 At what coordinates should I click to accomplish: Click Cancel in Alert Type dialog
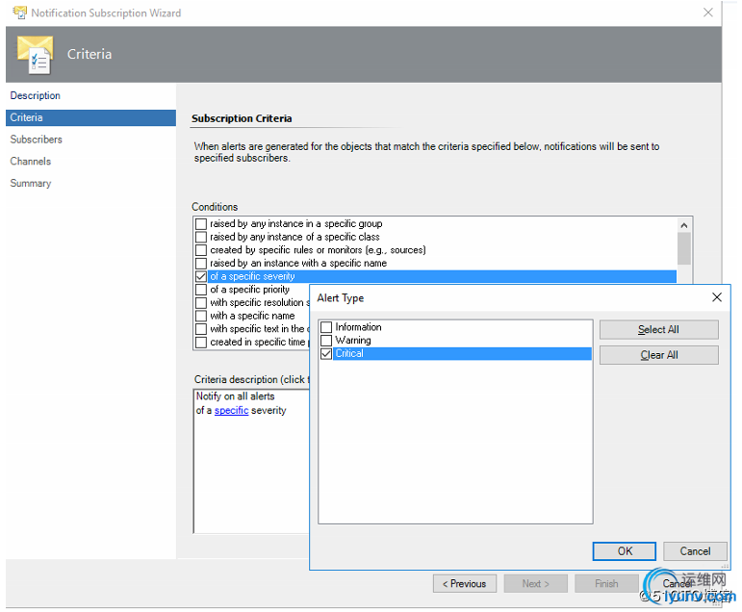695,551
